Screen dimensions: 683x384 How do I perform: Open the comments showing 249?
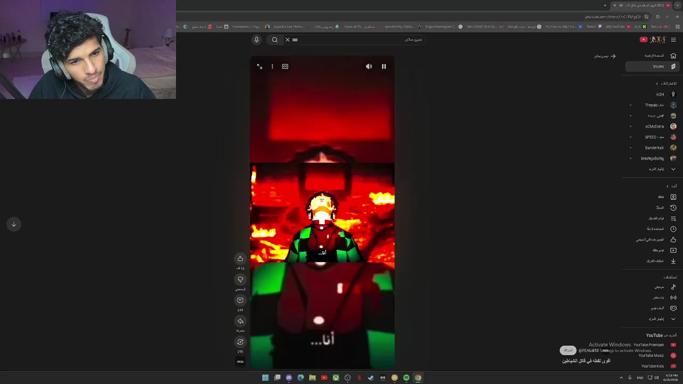pos(240,300)
